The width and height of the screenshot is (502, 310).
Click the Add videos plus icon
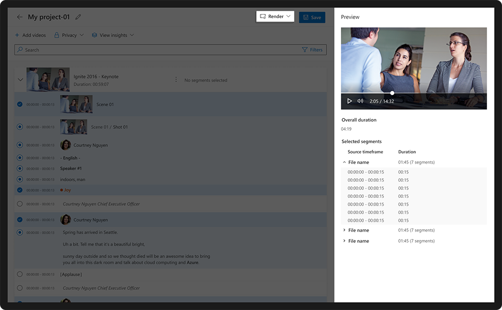coord(17,35)
